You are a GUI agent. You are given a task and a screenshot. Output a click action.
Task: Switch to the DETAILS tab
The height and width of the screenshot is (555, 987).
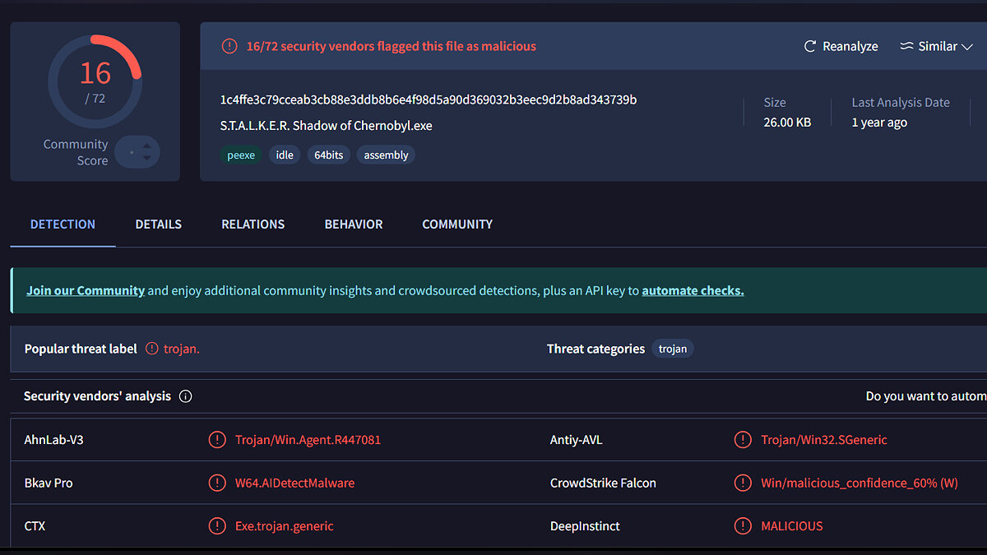point(158,224)
